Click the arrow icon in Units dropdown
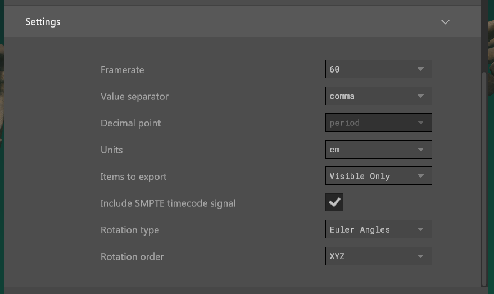This screenshot has height=294, width=494. click(x=420, y=150)
